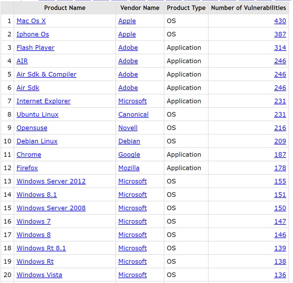Open the Windows Server 2008 link

(x=51, y=208)
